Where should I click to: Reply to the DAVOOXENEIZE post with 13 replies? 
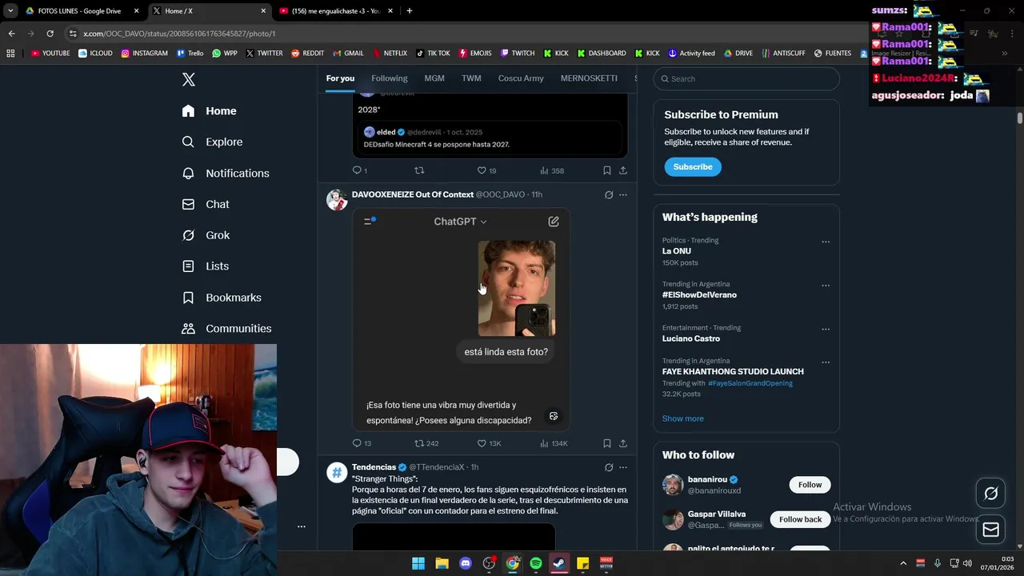[362, 443]
